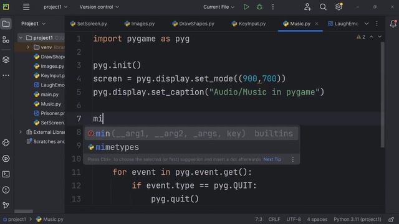The image size is (399, 224).
Task: Show hidden editor tabs chevron
Action: 367,24
